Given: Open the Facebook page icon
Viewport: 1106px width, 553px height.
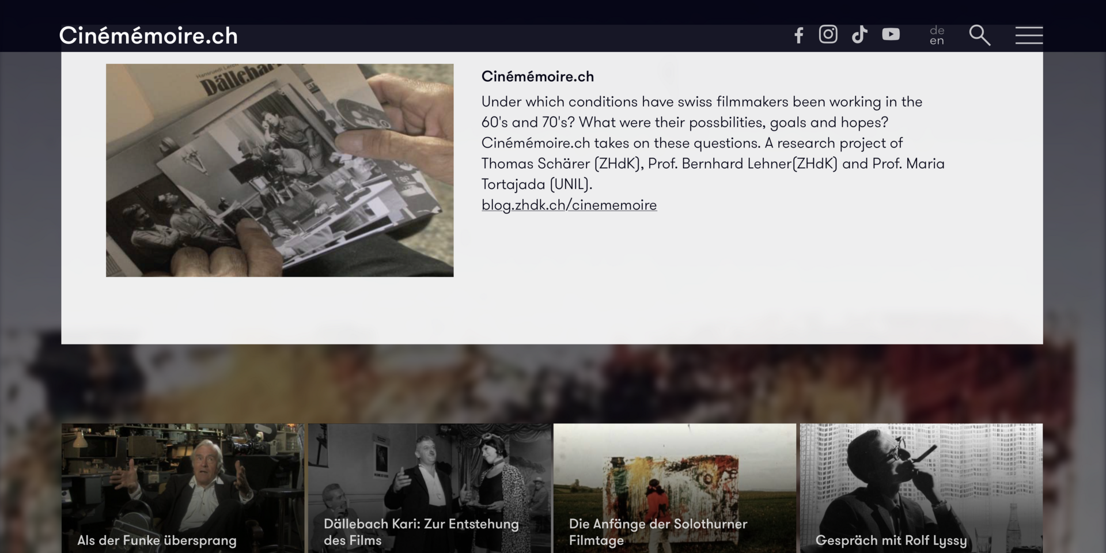Looking at the screenshot, I should [798, 35].
